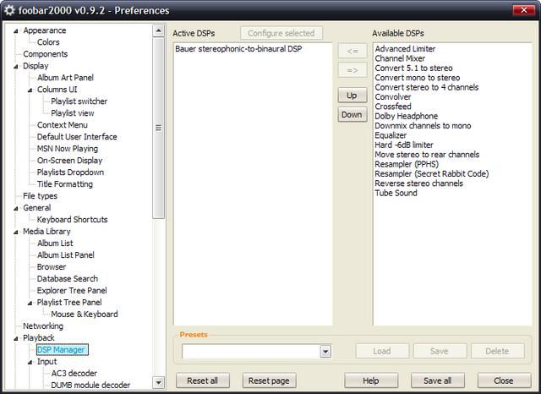Select MSN Now Playing page
The image size is (541, 394).
tap(68, 149)
